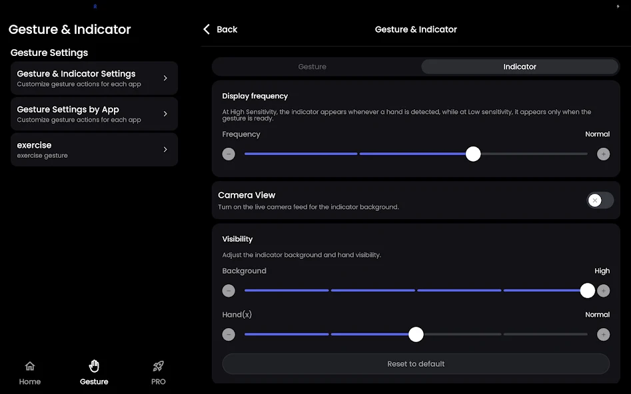Enable the Camera View toggle

point(600,200)
